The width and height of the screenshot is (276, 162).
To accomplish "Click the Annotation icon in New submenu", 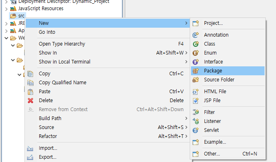I will click(x=195, y=35).
